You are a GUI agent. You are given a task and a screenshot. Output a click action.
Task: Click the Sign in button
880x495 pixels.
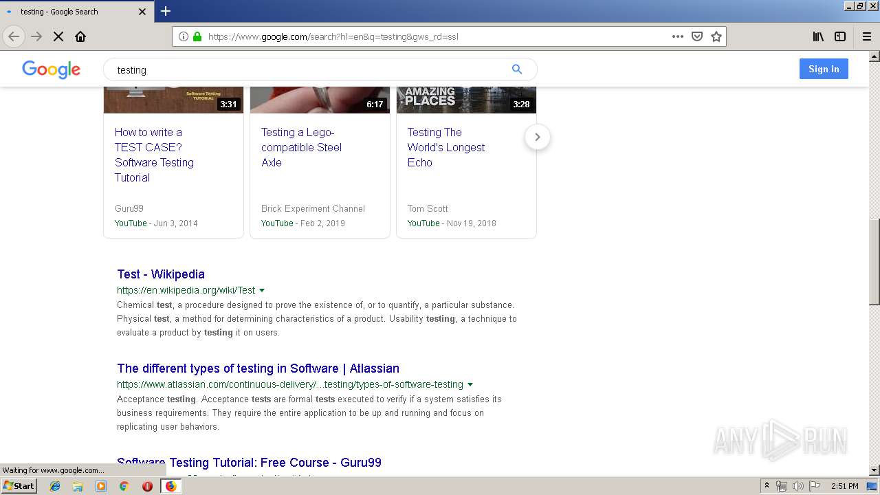pyautogui.click(x=824, y=69)
